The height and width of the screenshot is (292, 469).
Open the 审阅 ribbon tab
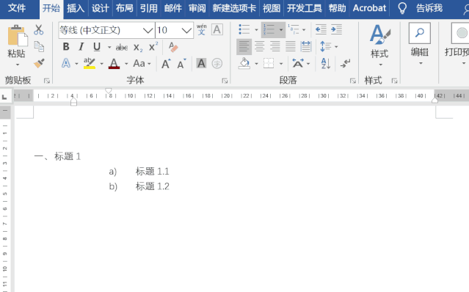coord(197,8)
